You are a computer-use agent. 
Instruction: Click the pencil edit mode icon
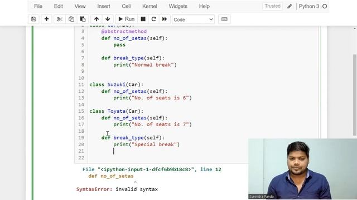click(x=290, y=6)
